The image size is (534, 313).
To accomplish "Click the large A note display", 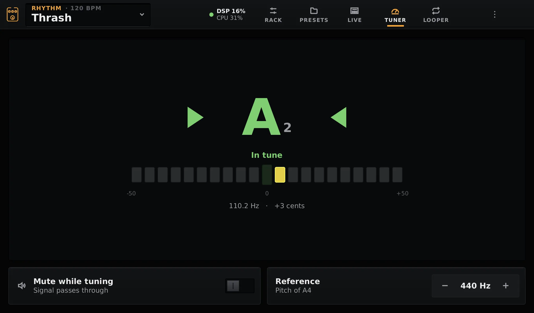I will tap(262, 117).
